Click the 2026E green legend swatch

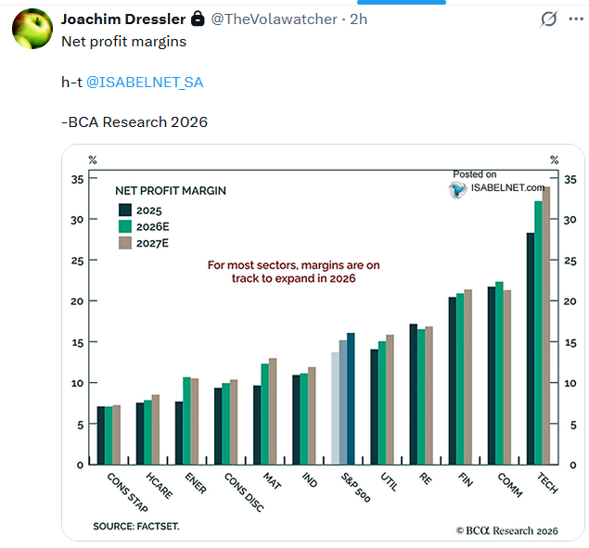point(125,226)
